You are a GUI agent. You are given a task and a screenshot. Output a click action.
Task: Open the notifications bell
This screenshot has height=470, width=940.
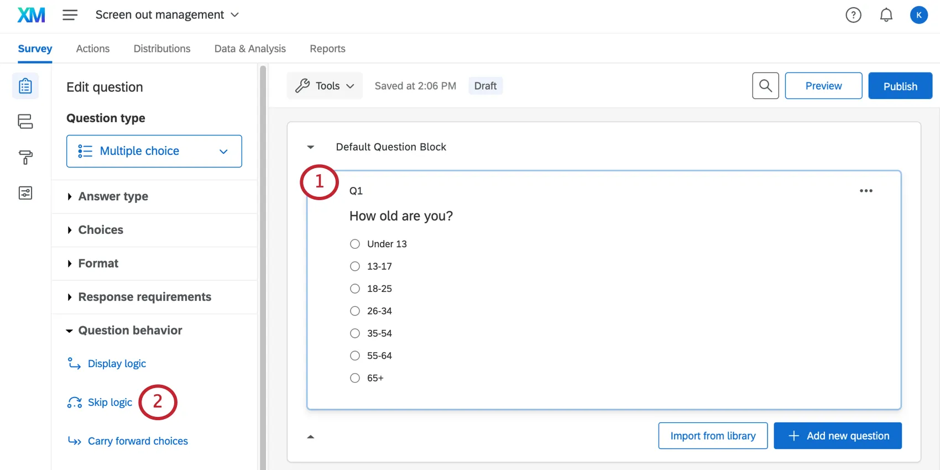pos(886,15)
